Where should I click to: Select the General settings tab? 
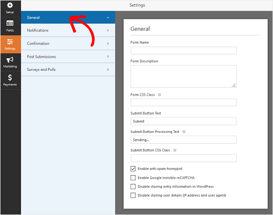tap(68, 17)
